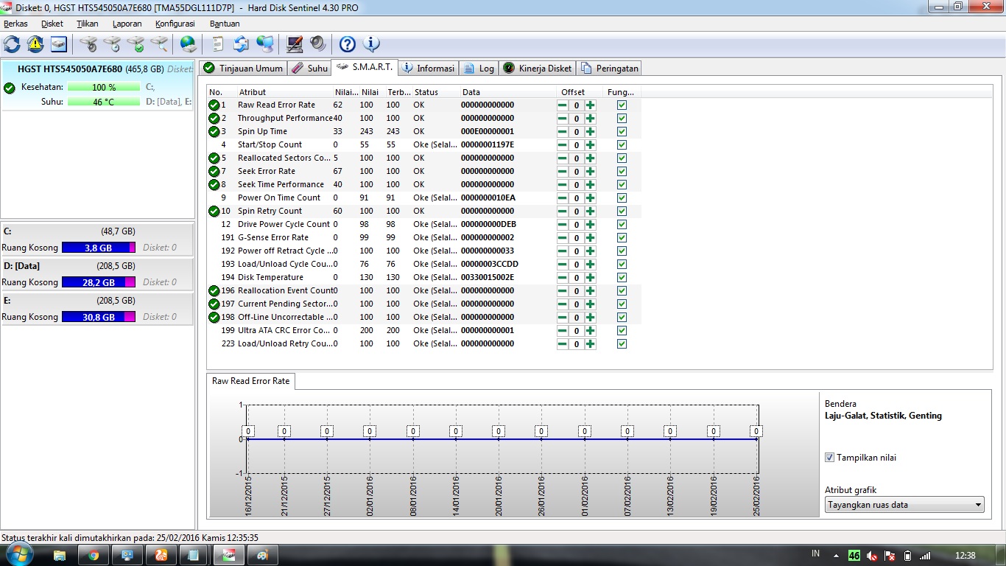The width and height of the screenshot is (1006, 566).
Task: Click the offset field of Load/Unload Retry Count row
Action: coord(577,344)
